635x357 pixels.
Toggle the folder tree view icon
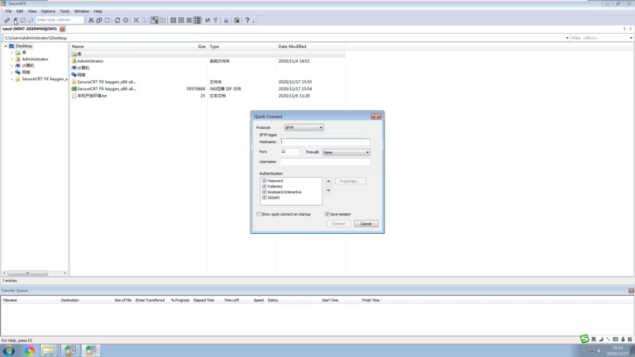click(155, 20)
